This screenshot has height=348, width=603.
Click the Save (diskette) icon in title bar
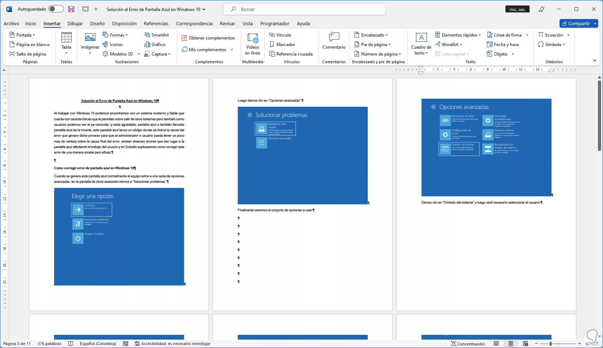(71, 9)
